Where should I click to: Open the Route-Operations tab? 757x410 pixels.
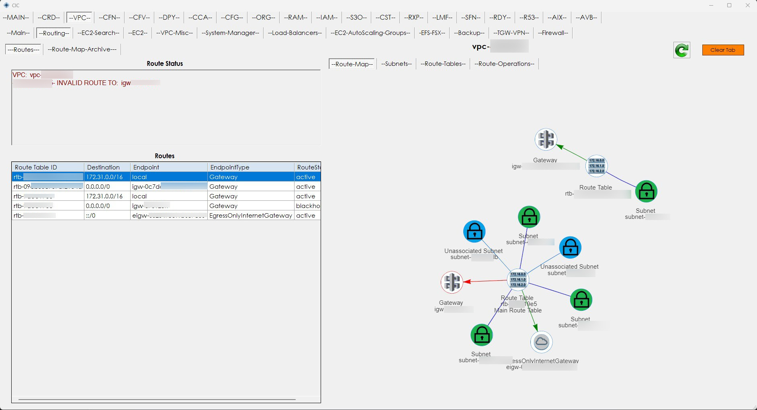pos(504,64)
